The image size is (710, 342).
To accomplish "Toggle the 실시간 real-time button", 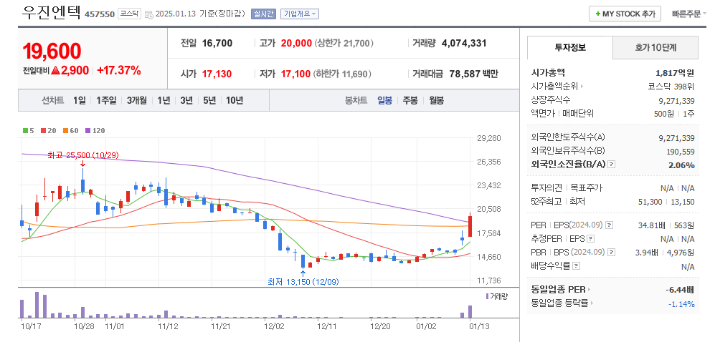I will pos(263,14).
